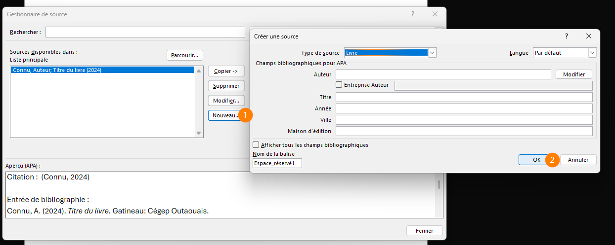The width and height of the screenshot is (615, 245).
Task: Click the Fermer button
Action: (x=424, y=231)
